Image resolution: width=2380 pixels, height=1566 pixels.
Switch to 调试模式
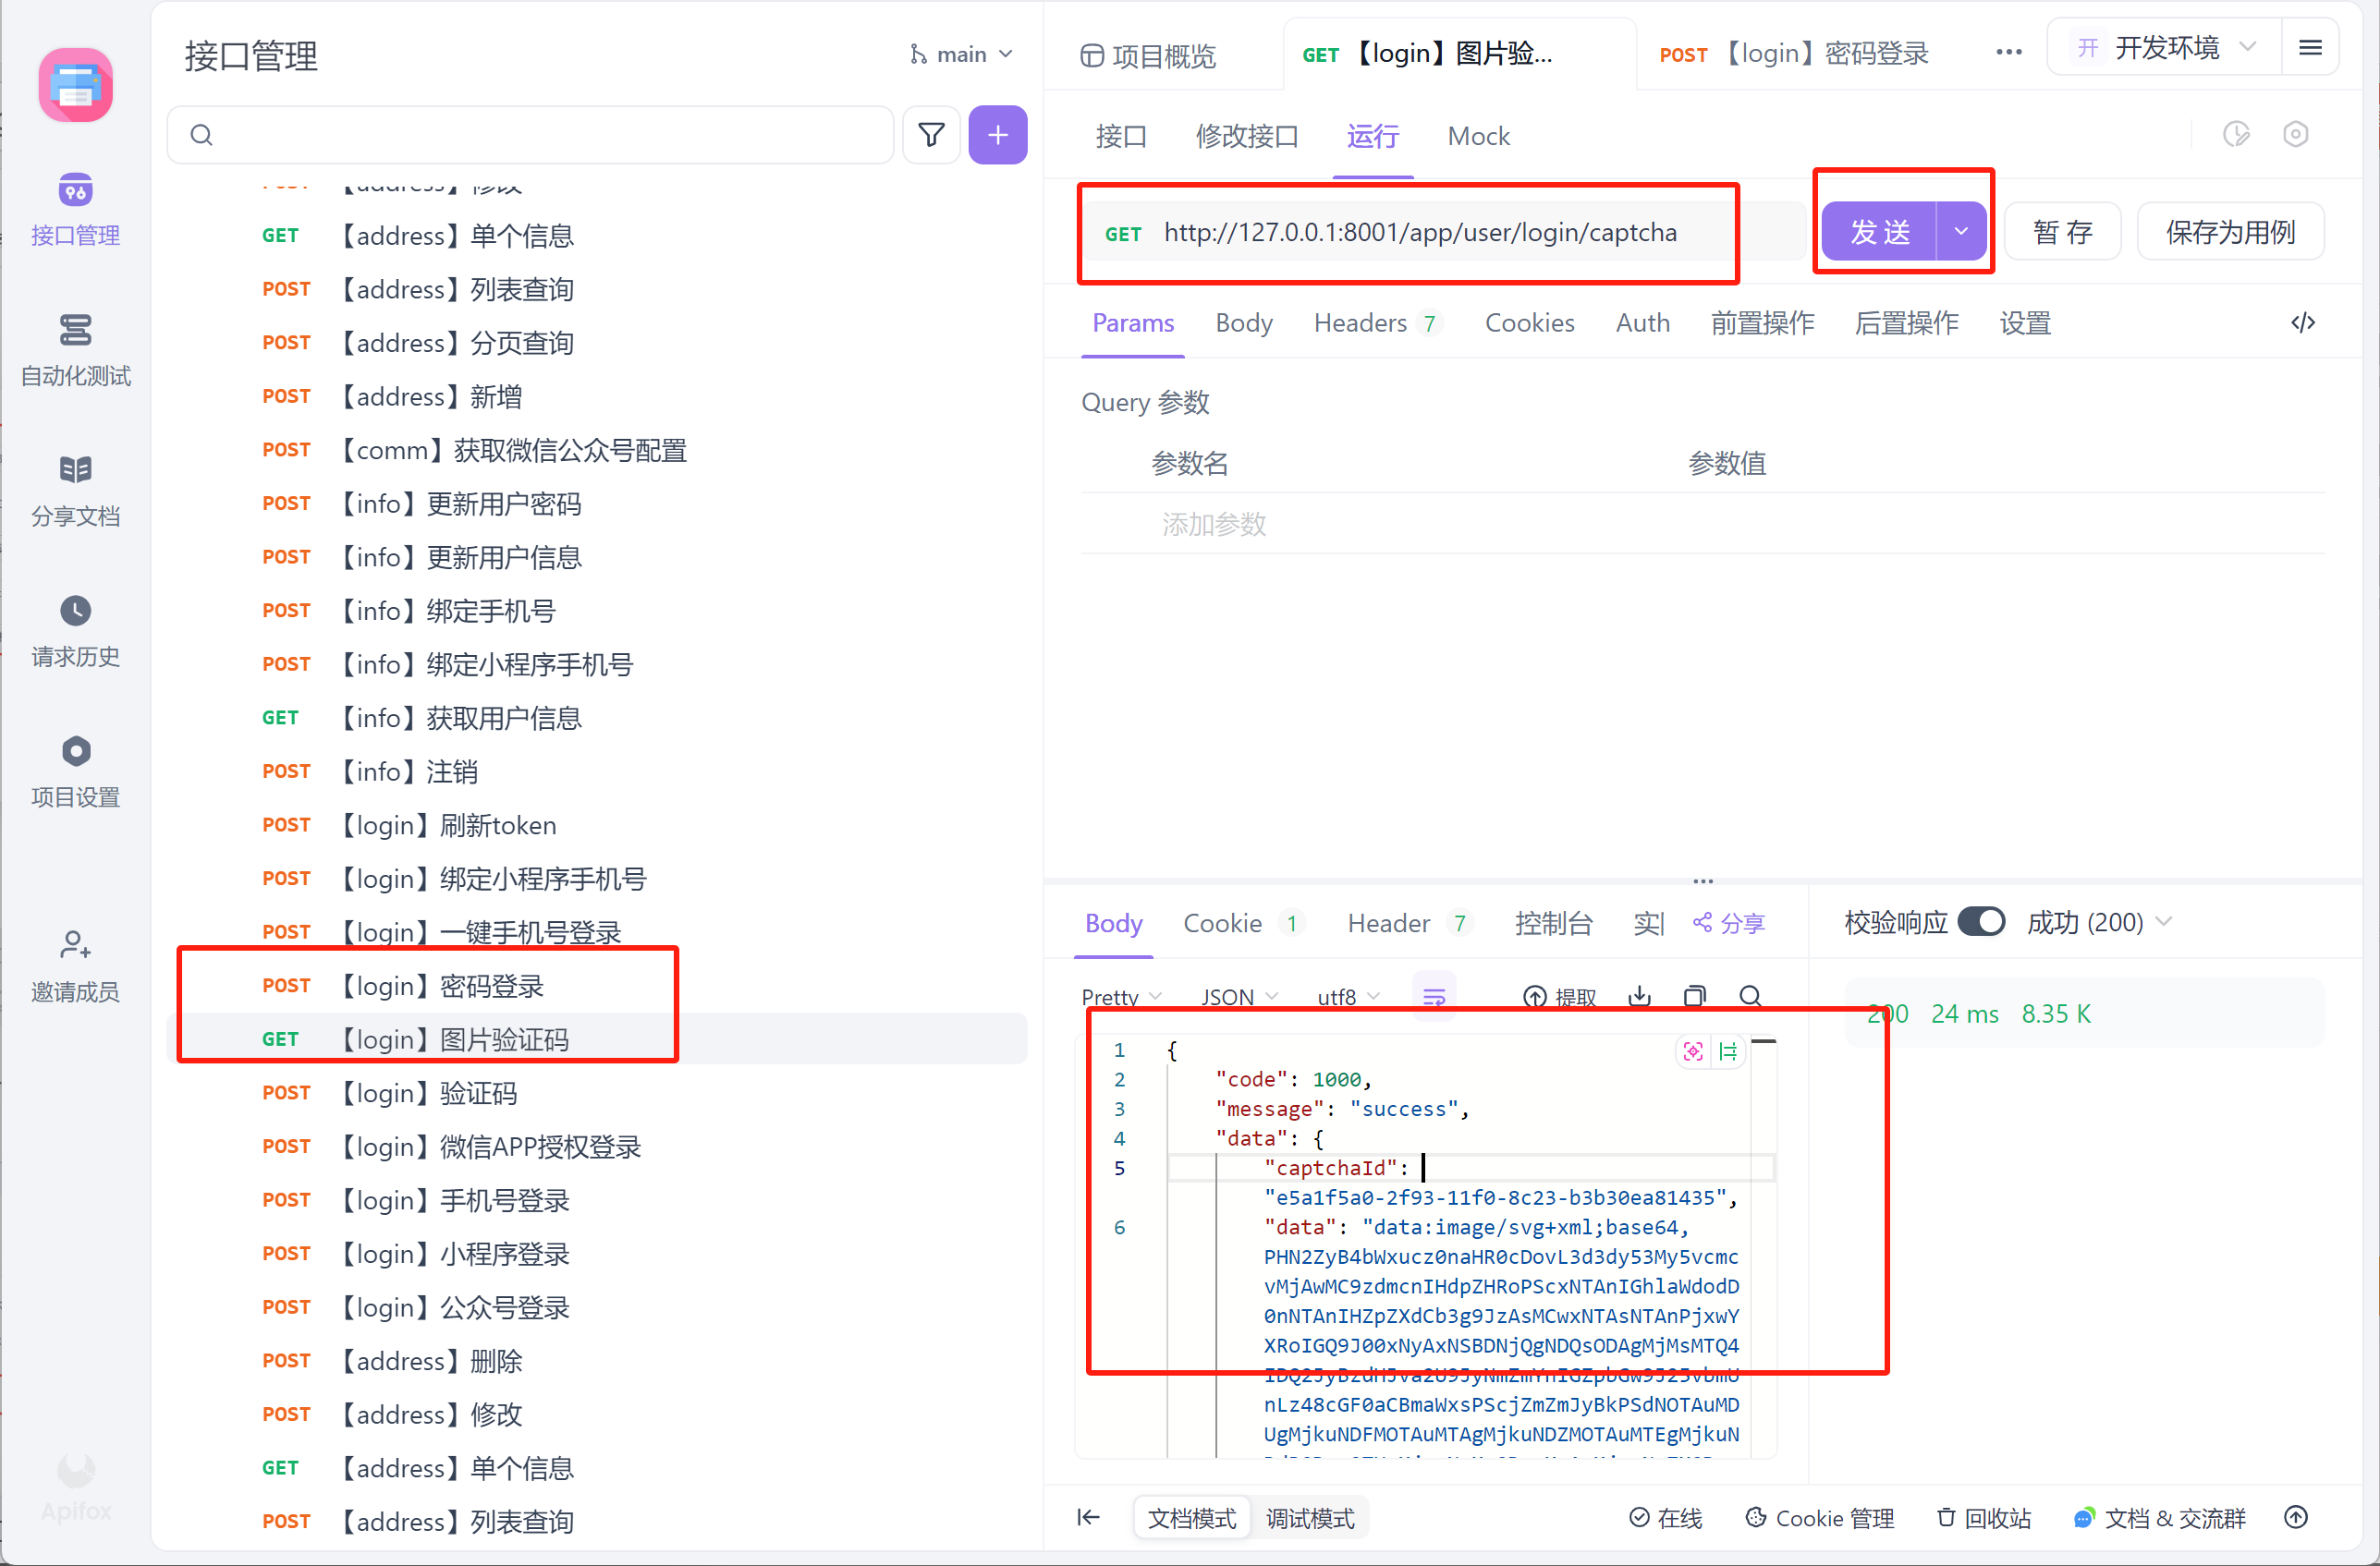coord(1309,1518)
